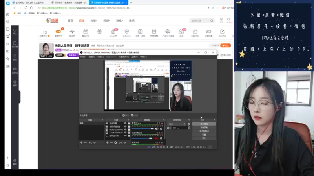The image size is (314, 176).
Task: Move the selected source down
Action: pyautogui.click(x=125, y=143)
